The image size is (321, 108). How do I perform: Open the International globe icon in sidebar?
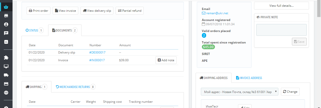[x=6, y=92]
